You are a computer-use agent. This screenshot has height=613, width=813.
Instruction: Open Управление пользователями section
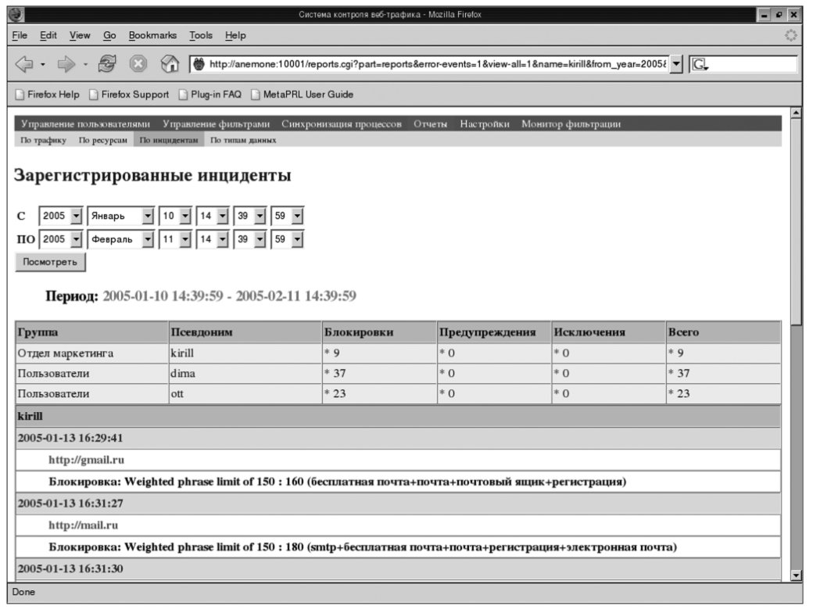(x=85, y=124)
